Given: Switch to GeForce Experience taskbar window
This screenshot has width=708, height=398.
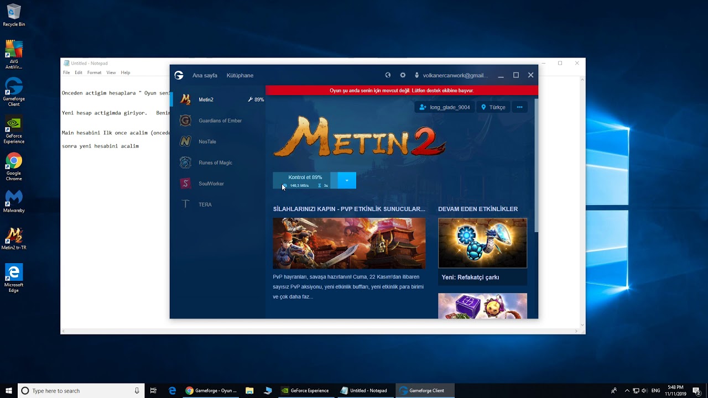Looking at the screenshot, I should (305, 390).
